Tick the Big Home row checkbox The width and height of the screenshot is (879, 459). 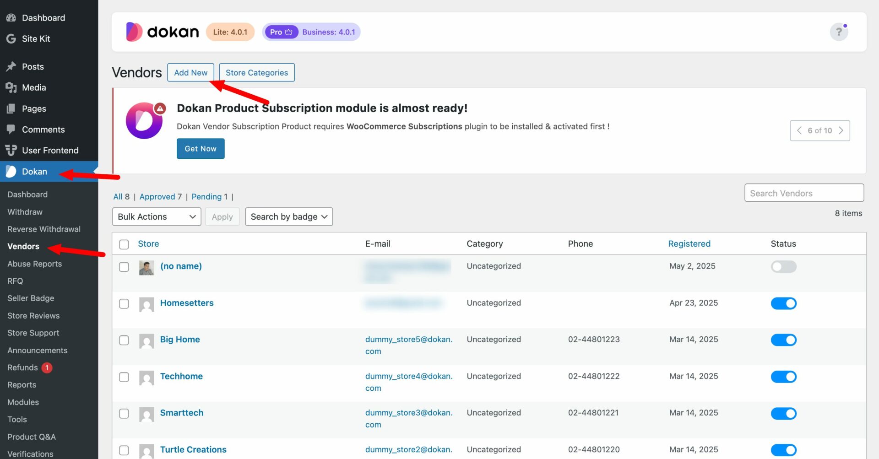[x=124, y=340]
